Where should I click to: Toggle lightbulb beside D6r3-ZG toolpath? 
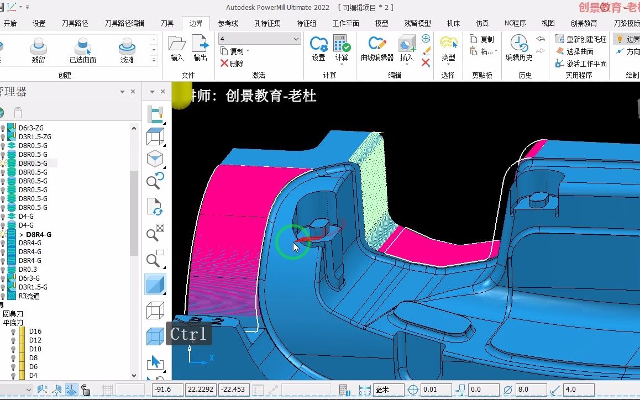(x=3, y=128)
